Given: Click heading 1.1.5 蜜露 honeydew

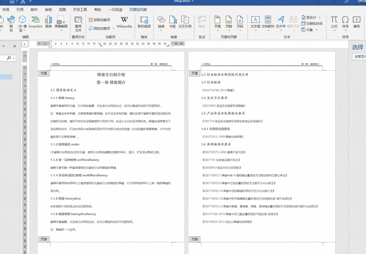Looking at the screenshot, I should point(65,199).
